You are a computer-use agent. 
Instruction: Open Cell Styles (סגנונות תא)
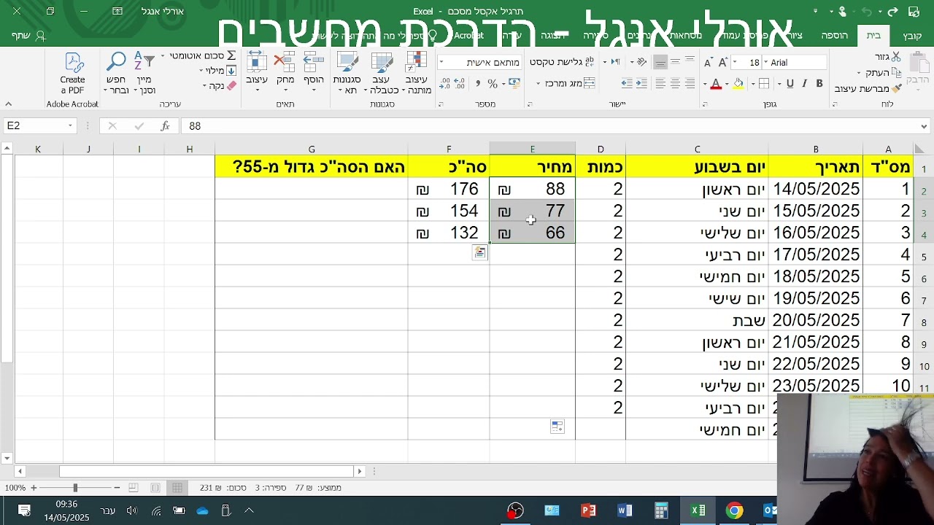(347, 73)
